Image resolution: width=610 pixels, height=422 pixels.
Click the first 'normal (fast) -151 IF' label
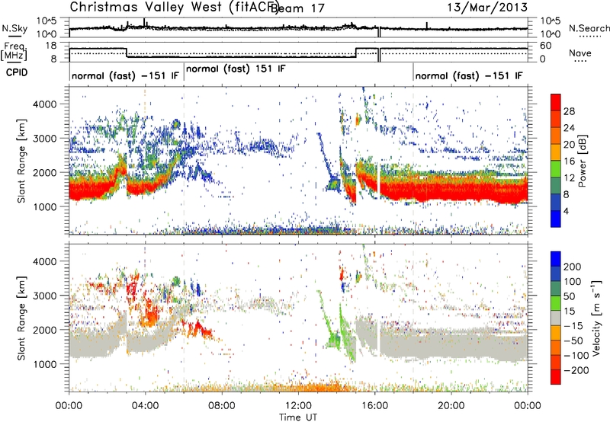pyautogui.click(x=125, y=75)
